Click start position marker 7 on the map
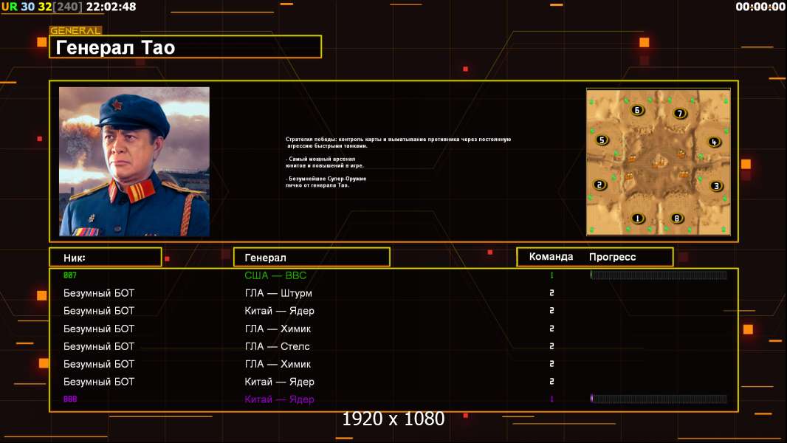 point(680,114)
